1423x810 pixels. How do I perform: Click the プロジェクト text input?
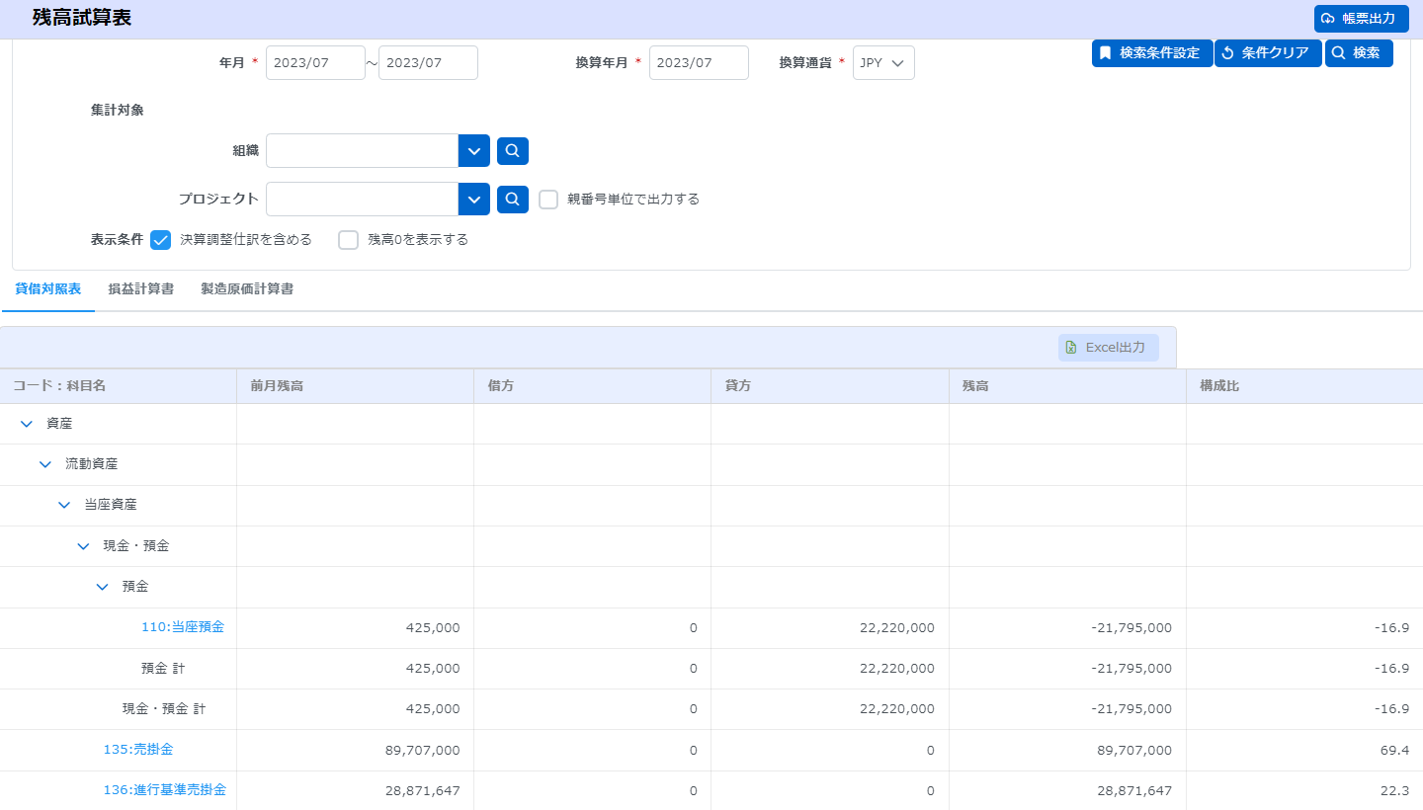[x=362, y=200]
